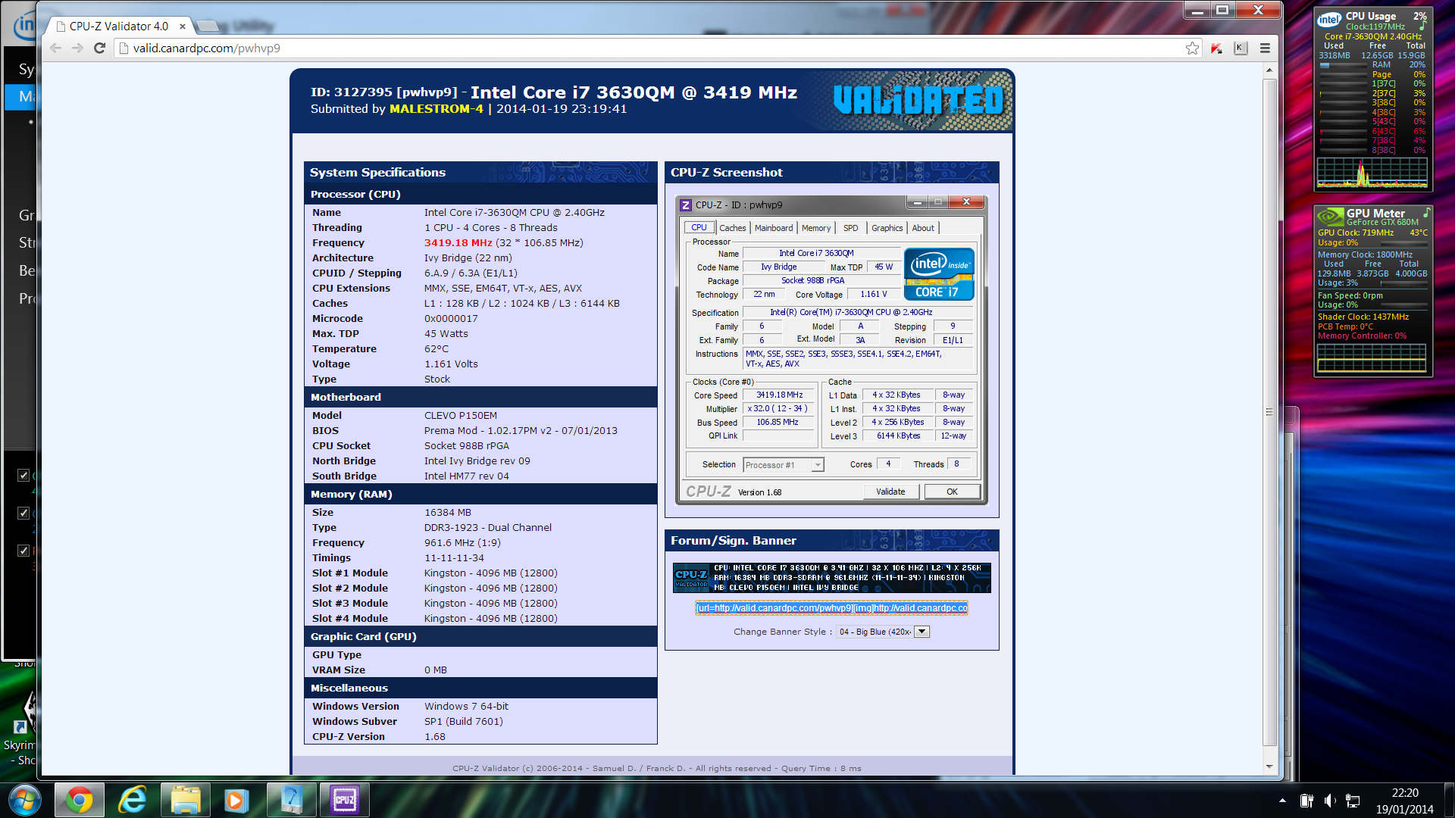Image resolution: width=1455 pixels, height=818 pixels.
Task: Open the blue question-mark taskbar app
Action: click(x=292, y=800)
